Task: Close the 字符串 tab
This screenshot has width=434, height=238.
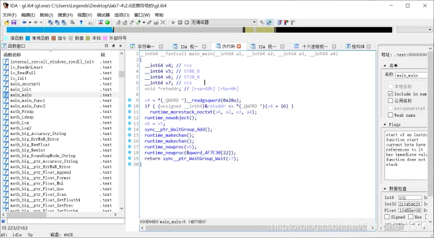Action: point(161,46)
